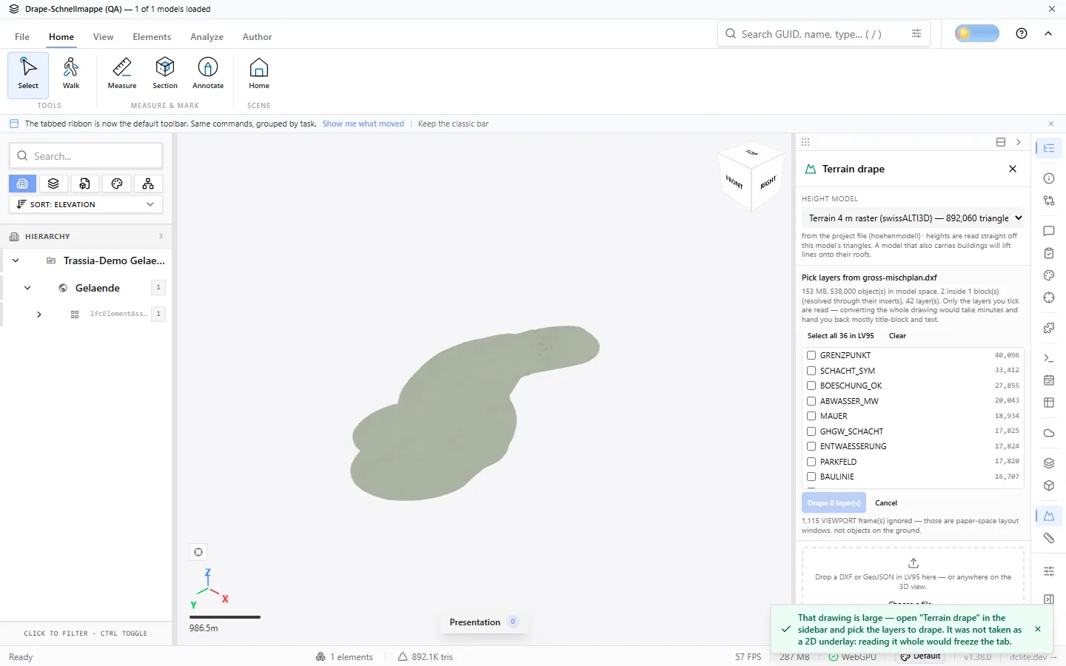Open puzzle-piece extensions icon in sidebar

point(1049,328)
